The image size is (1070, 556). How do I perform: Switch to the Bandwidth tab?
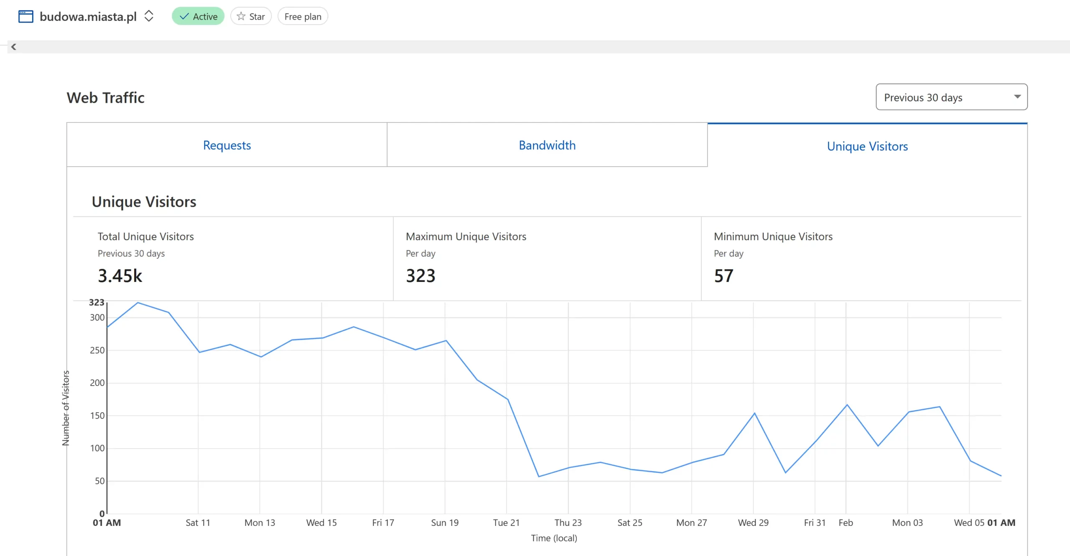click(x=547, y=145)
